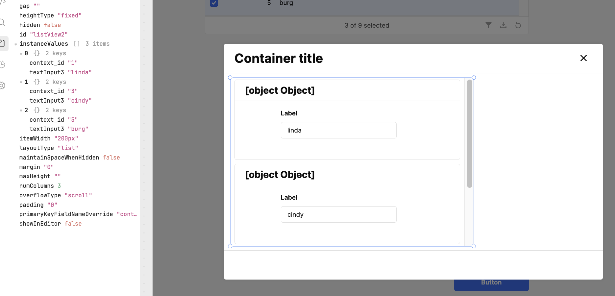This screenshot has width=615, height=296.
Task: Open the state panel icon in sidebar
Action: click(3, 43)
